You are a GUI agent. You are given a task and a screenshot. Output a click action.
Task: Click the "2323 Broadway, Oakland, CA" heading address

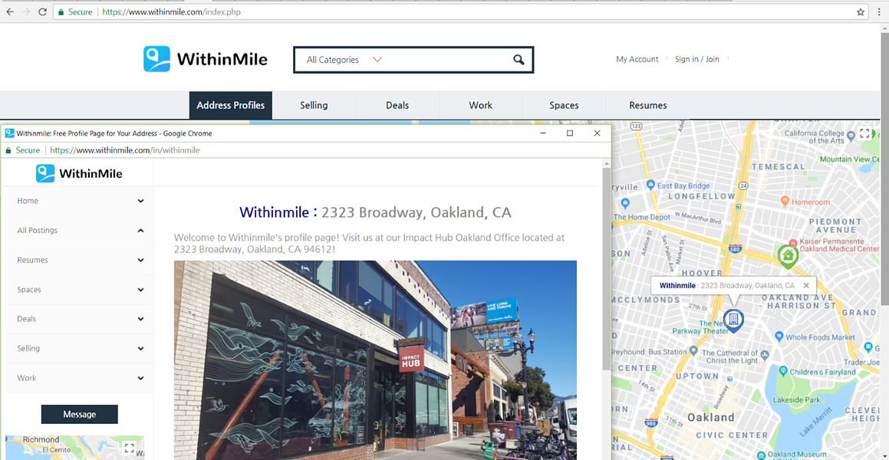click(x=417, y=212)
